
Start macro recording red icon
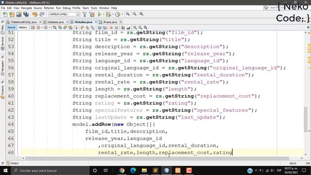coord(111,27)
